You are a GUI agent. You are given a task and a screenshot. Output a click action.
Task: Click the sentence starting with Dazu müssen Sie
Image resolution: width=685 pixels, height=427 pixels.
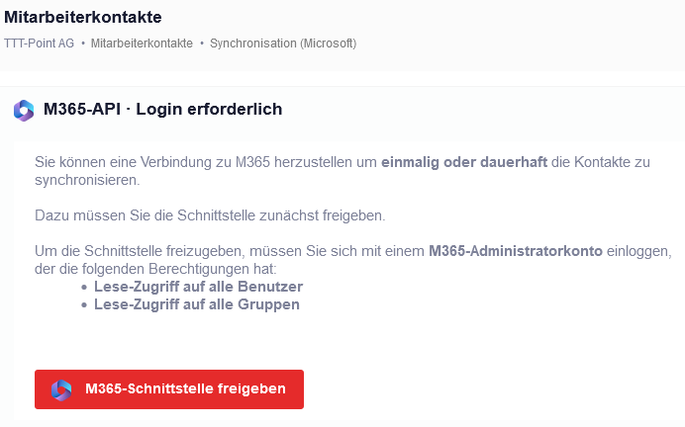(209, 214)
